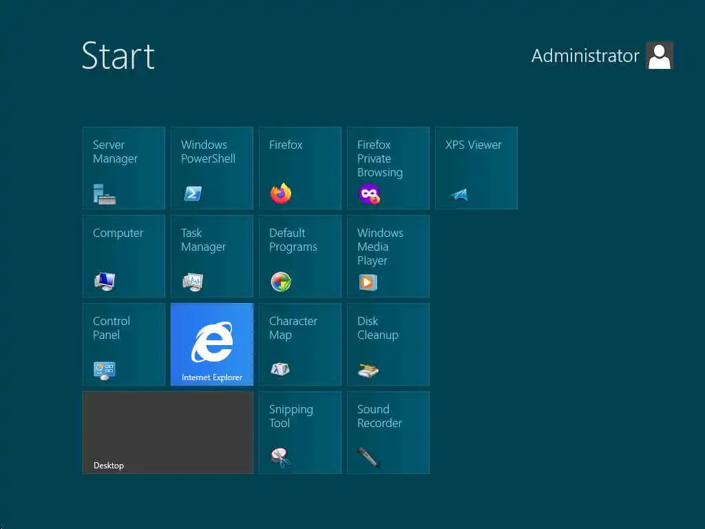Click the 'Windows Media Player' label text
Viewport: 705px width, 529px height.
380,247
